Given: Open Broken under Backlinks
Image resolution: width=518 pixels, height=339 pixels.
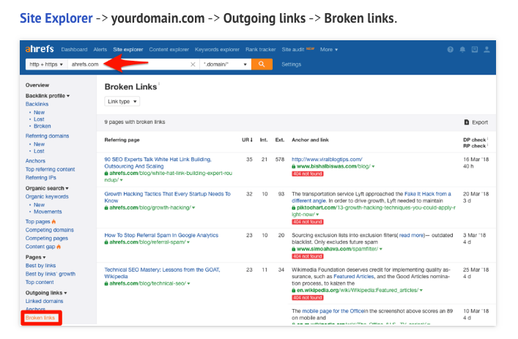Looking at the screenshot, I should (42, 126).
